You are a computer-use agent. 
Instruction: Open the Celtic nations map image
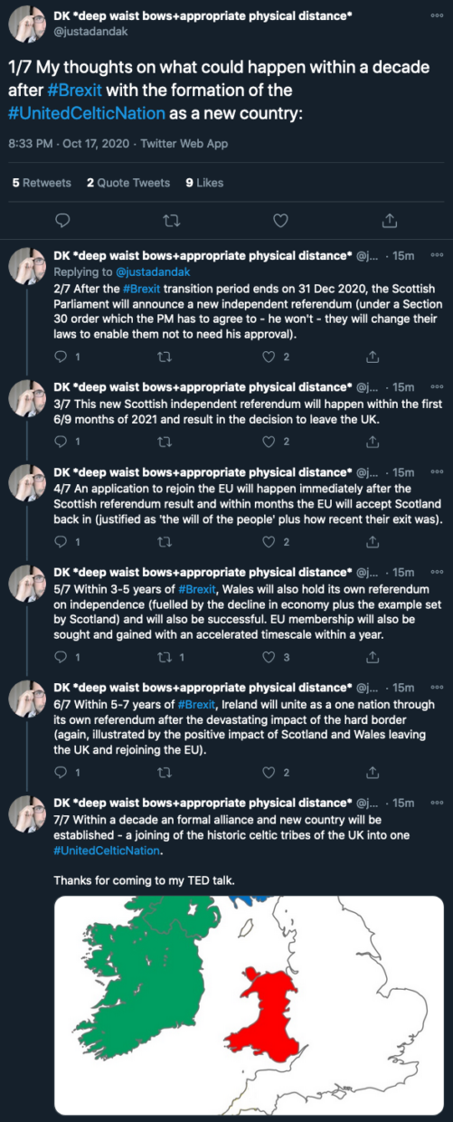(249, 1008)
